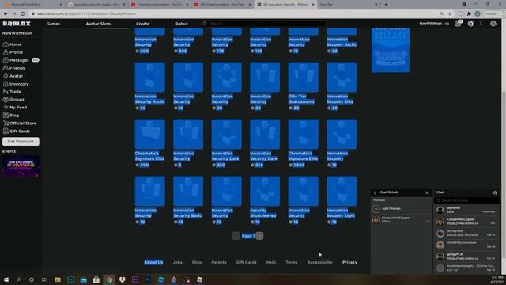Viewport: 506px width, 285px height.
Task: Click the Chrome Update button
Action: point(490,14)
